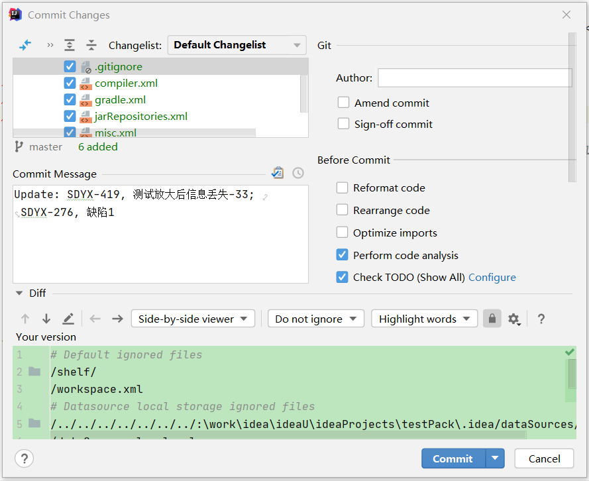
Task: Expand all files in changes tree
Action: [70, 45]
